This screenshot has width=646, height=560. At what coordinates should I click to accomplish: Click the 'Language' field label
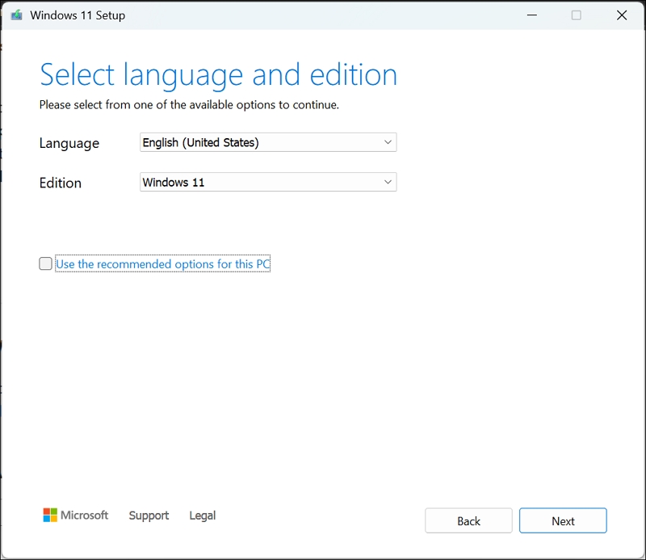(x=69, y=143)
